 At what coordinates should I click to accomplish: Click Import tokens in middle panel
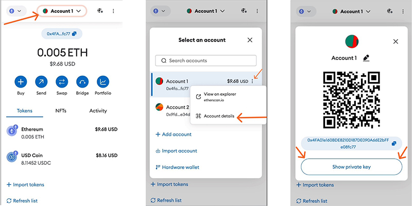169,184
